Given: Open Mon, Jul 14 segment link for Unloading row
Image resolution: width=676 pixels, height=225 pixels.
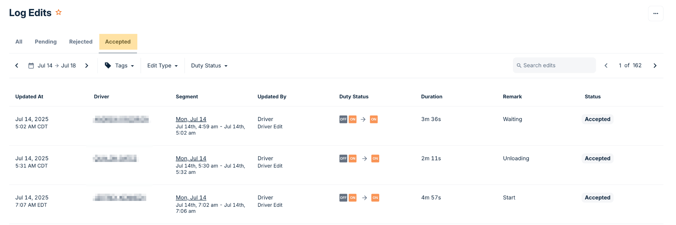Looking at the screenshot, I should [191, 158].
